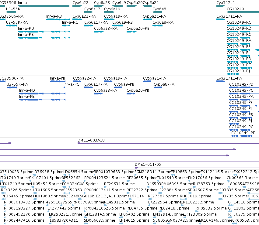Select transcript U3-55K-RA

(11, 26)
